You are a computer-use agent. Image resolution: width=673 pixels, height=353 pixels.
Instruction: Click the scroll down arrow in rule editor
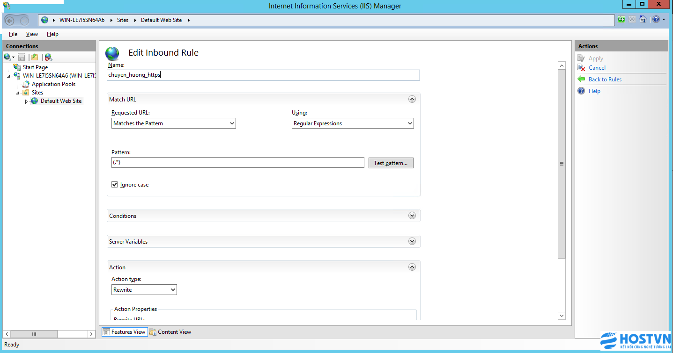(x=562, y=316)
